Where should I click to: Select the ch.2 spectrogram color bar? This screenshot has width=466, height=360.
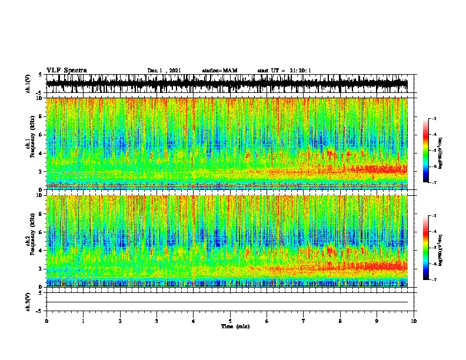coord(425,248)
